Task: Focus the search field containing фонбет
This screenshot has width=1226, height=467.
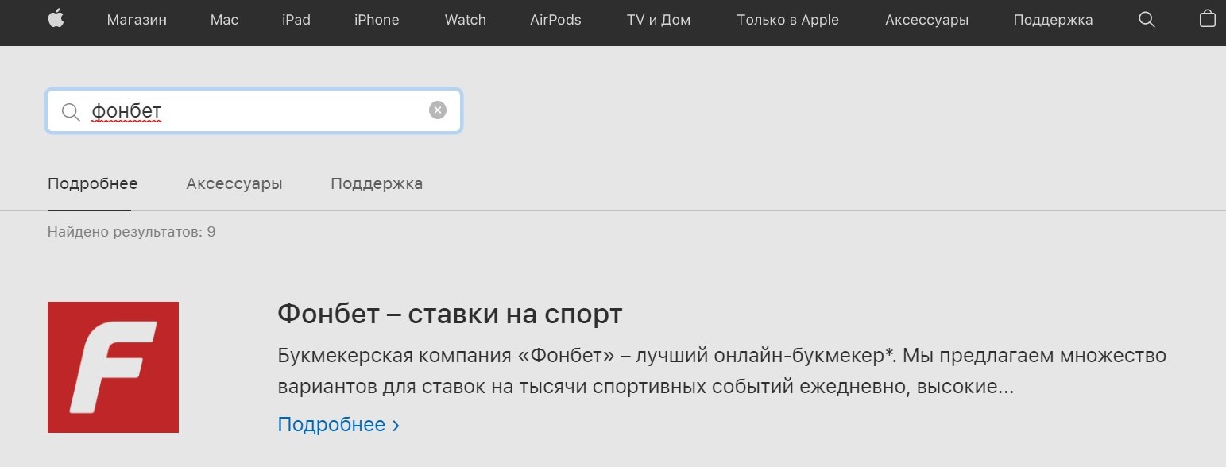Action: [253, 111]
